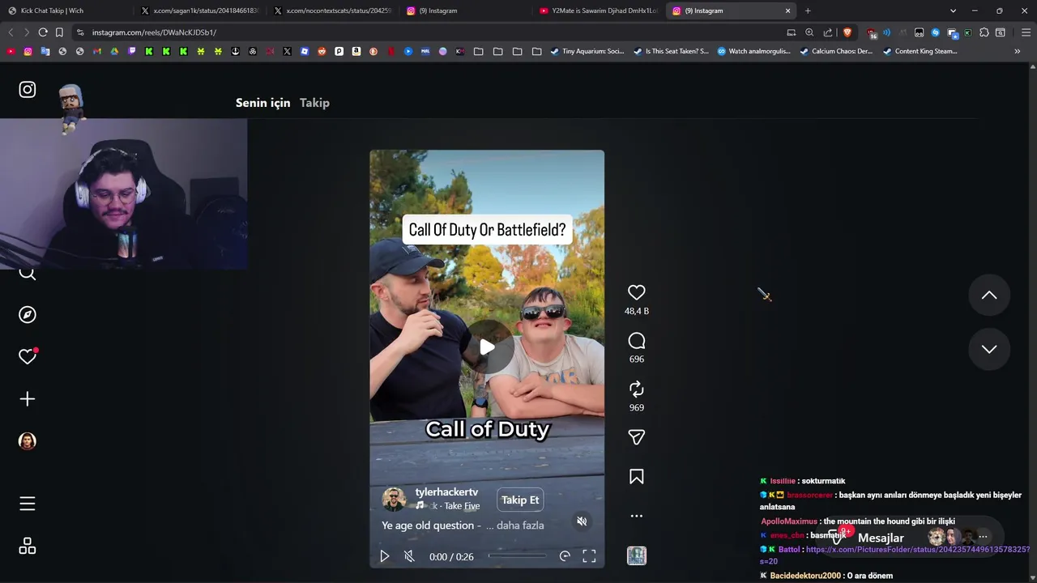Like the reel with heart icon
This screenshot has height=583, width=1037.
(x=637, y=292)
